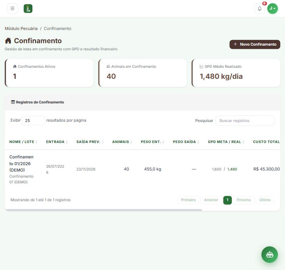Screen dimensions: 285x270
Task: Sort table by Entrada column
Action: click(57, 142)
